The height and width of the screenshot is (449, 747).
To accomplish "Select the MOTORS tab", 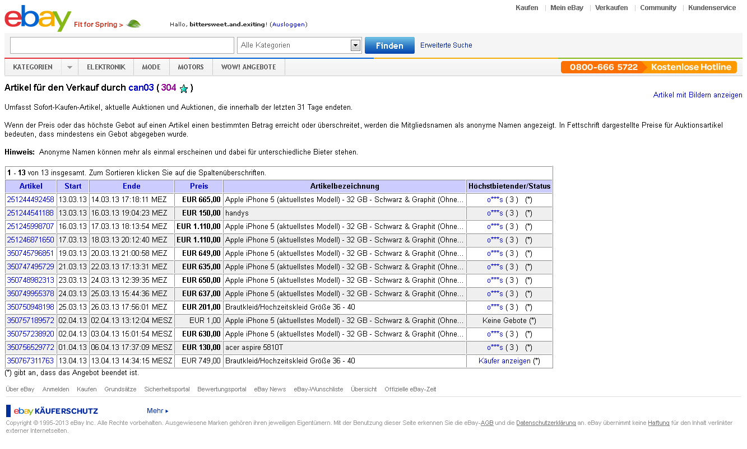I will click(x=191, y=67).
